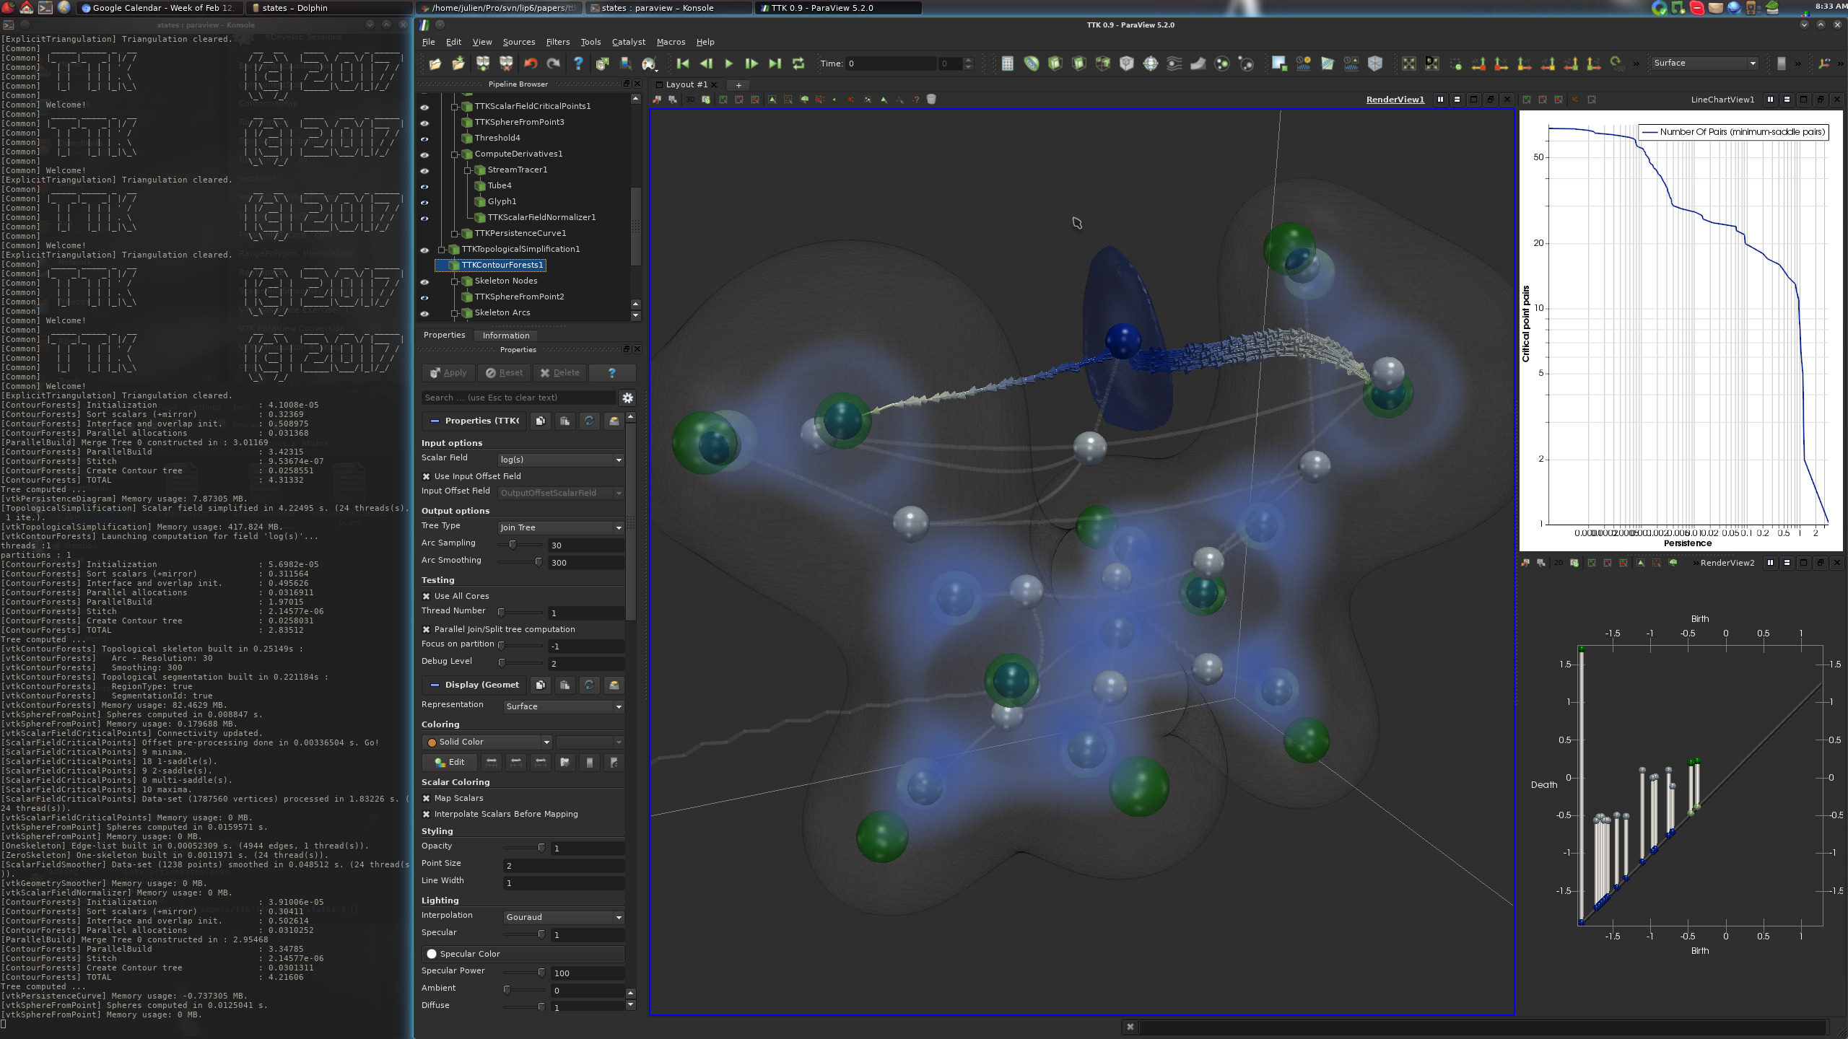The image size is (1848, 1039).
Task: Open the Scalar Field log(s) dropdown
Action: pos(561,460)
